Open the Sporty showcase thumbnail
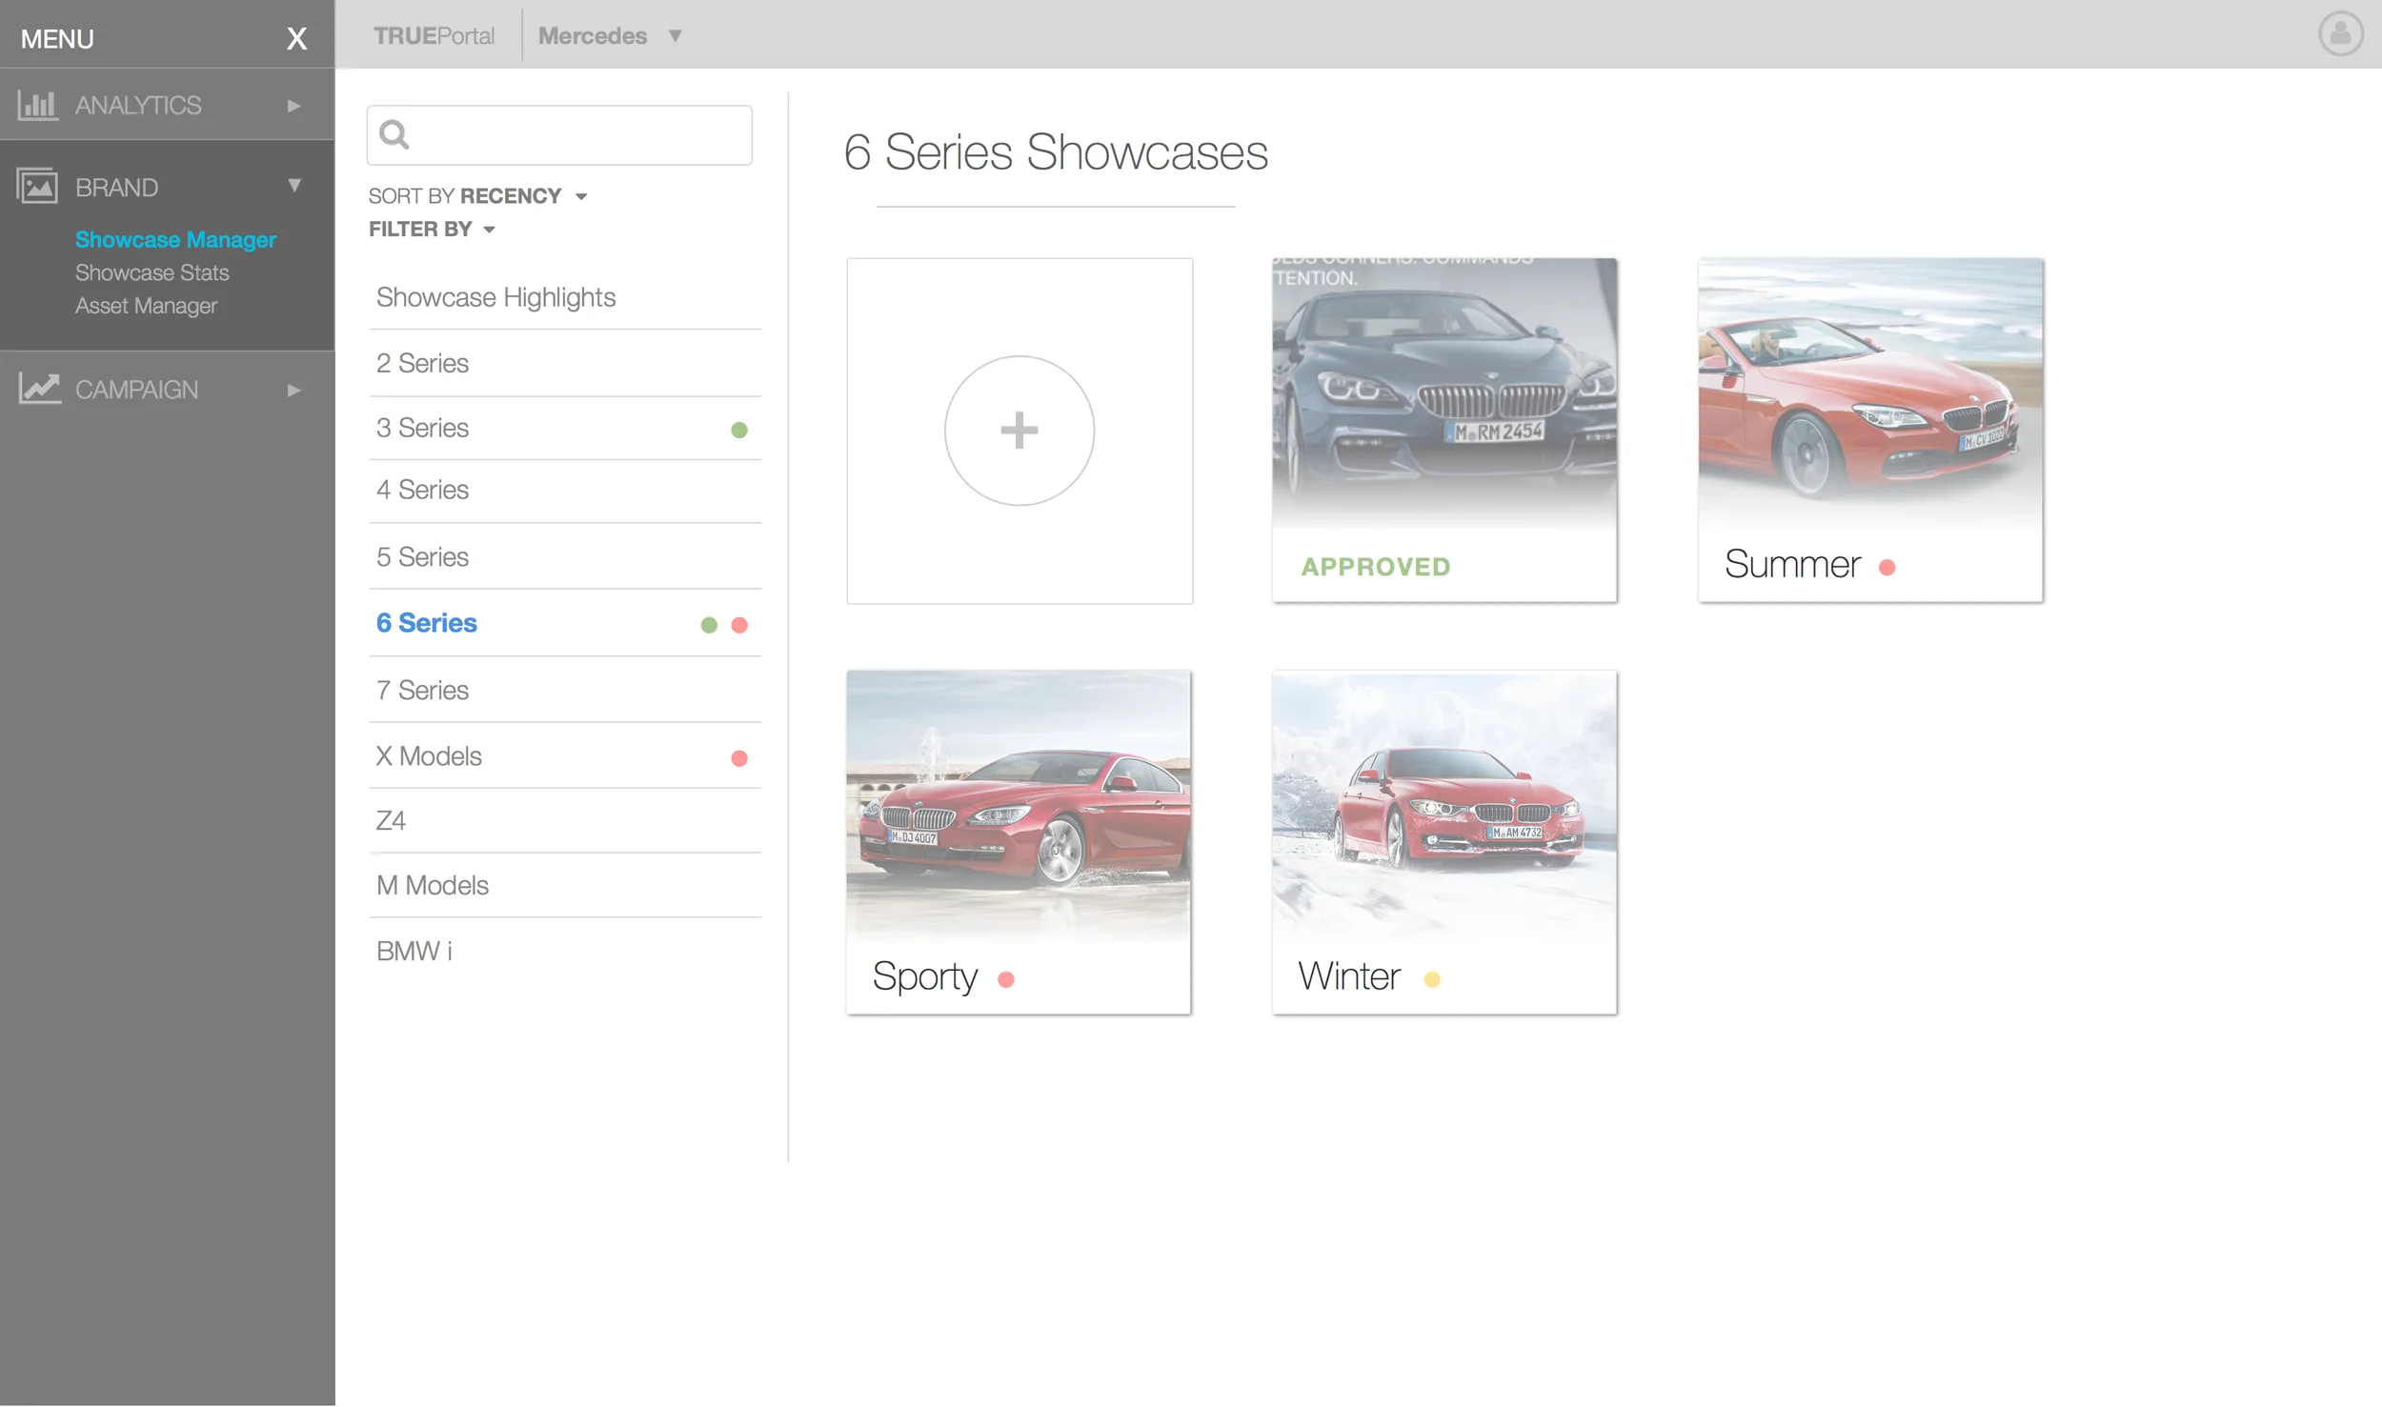 pos(1018,805)
